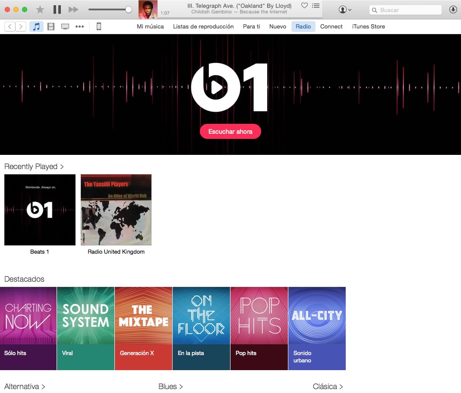461x393 pixels.
Task: Open the iTunes Store tab
Action: coord(368,26)
